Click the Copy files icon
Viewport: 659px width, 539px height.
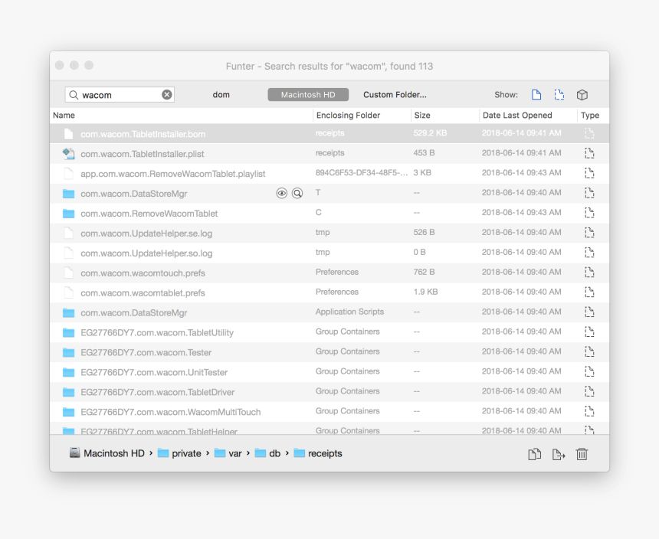535,454
